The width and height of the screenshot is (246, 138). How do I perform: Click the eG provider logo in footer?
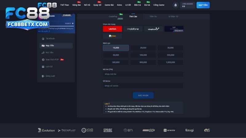tap(207, 130)
